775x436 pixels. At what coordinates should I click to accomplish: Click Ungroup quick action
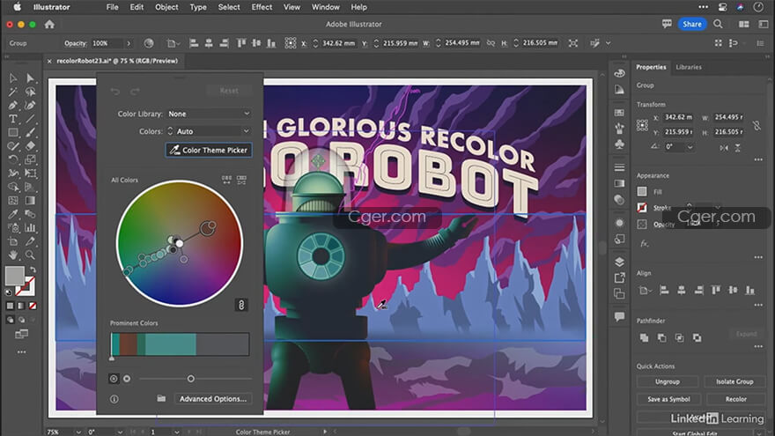pos(668,381)
